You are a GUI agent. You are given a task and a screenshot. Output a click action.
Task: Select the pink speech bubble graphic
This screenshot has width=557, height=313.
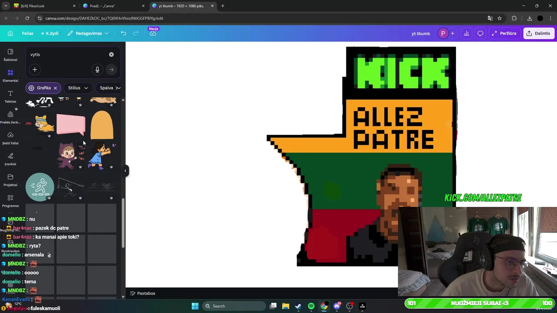click(x=71, y=125)
